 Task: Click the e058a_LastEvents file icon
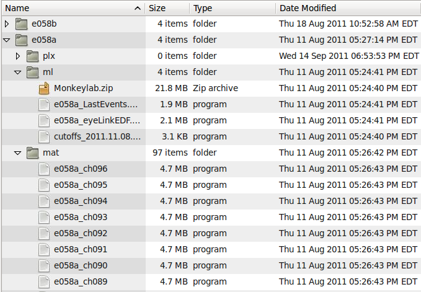44,104
